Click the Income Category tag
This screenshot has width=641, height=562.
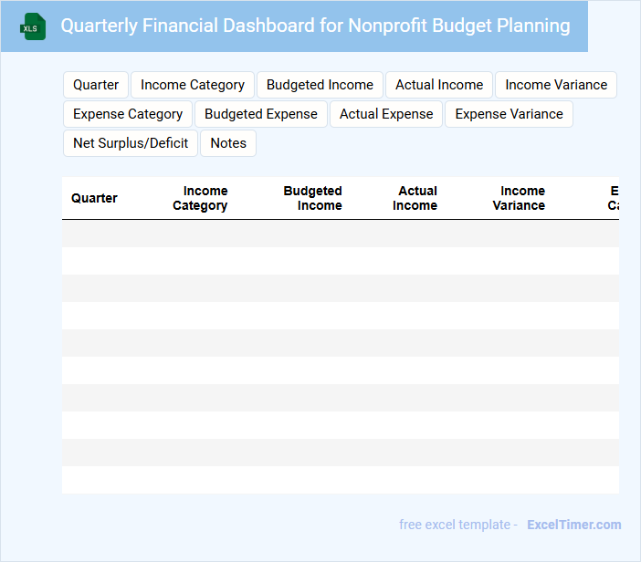point(193,85)
